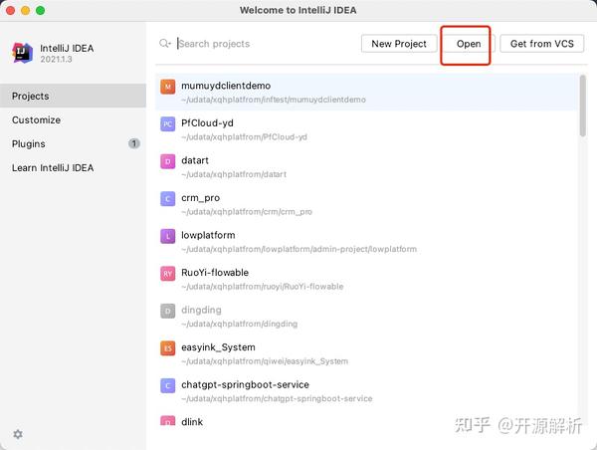Switch to the Customize tab
The width and height of the screenshot is (597, 450).
(x=36, y=120)
